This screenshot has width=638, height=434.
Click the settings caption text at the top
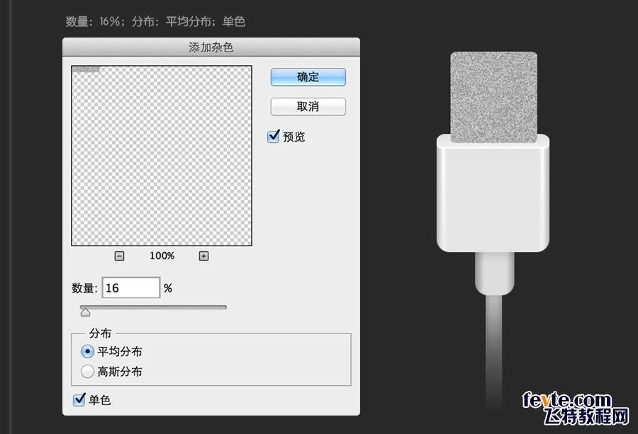[x=155, y=21]
